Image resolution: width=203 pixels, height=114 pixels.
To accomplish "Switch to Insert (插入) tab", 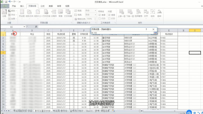I will pyautogui.click(x=22, y=6).
